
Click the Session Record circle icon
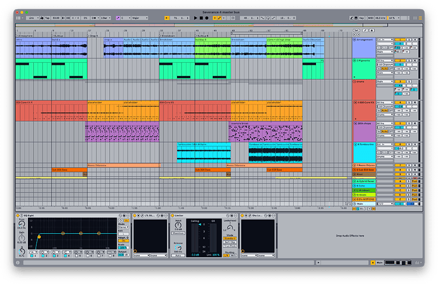(x=233, y=18)
